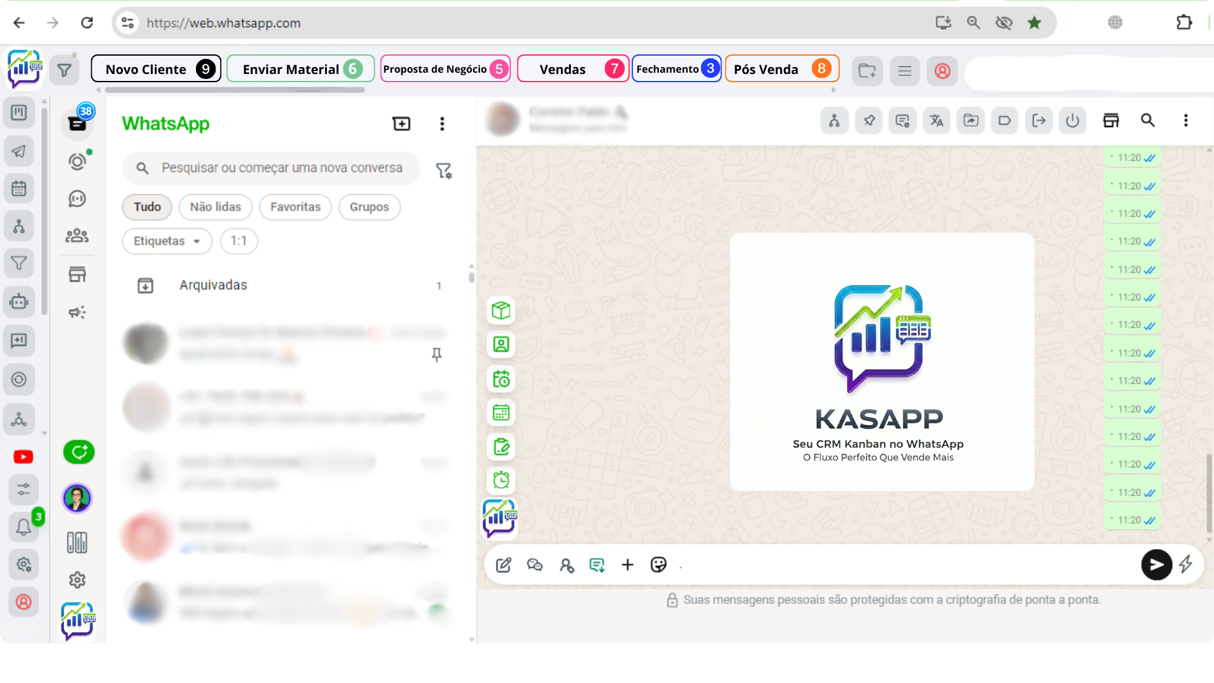Expand the Etiquetas dropdown
This screenshot has width=1214, height=683.
coord(167,241)
